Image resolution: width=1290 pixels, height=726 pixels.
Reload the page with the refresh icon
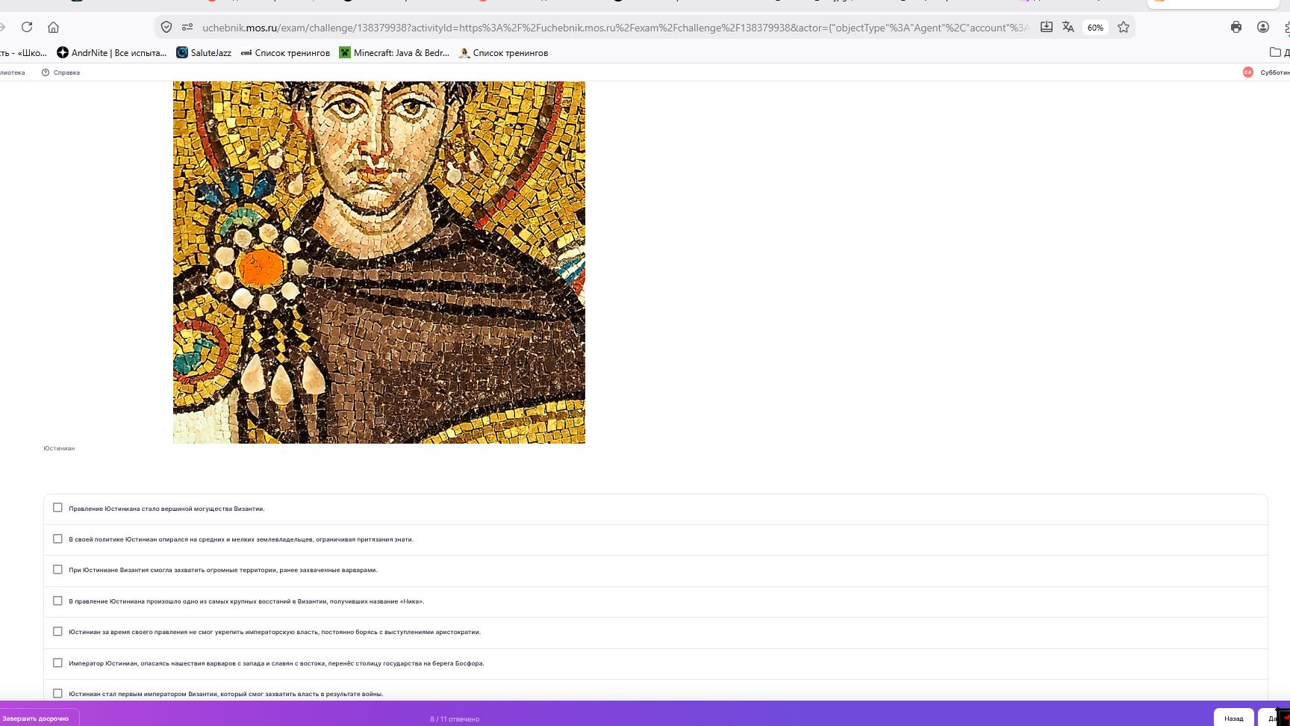point(27,27)
